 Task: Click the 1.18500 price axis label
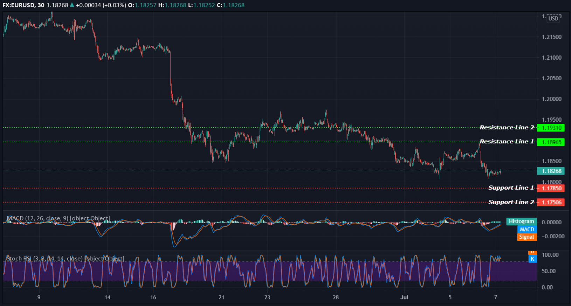click(x=552, y=161)
